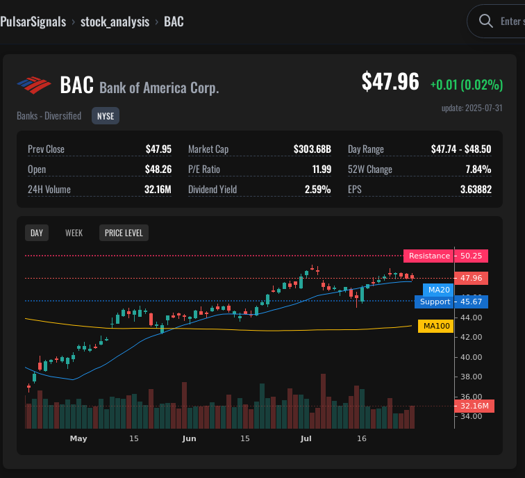Click the +0.01 (0.02%) change text
The width and height of the screenshot is (525, 478).
(x=467, y=85)
